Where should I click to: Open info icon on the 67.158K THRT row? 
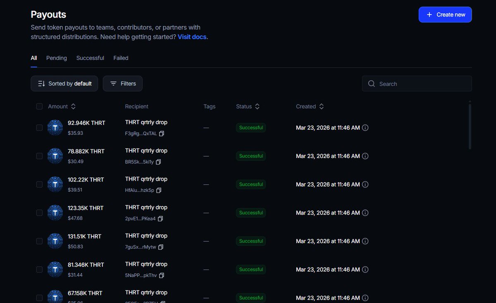coord(365,298)
